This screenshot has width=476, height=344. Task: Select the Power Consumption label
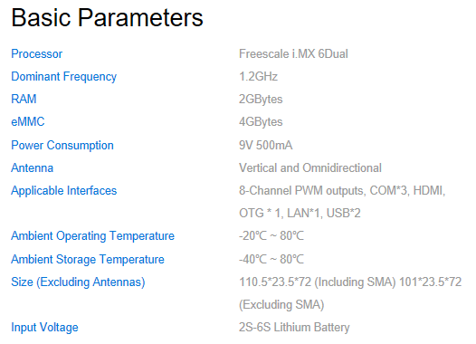(x=62, y=146)
